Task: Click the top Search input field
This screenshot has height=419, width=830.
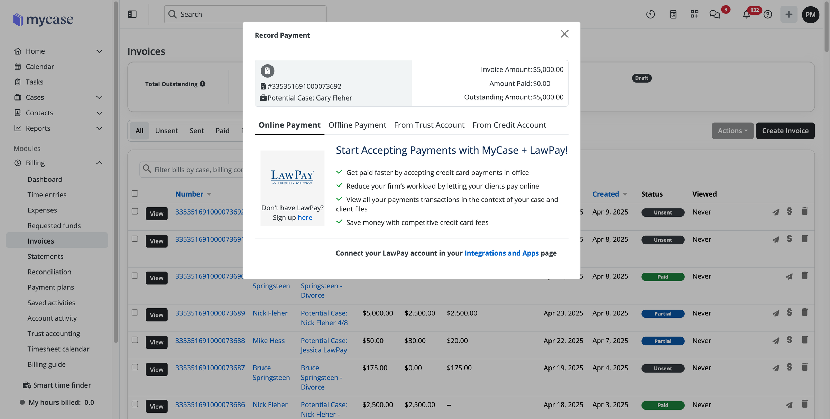Action: (x=246, y=14)
